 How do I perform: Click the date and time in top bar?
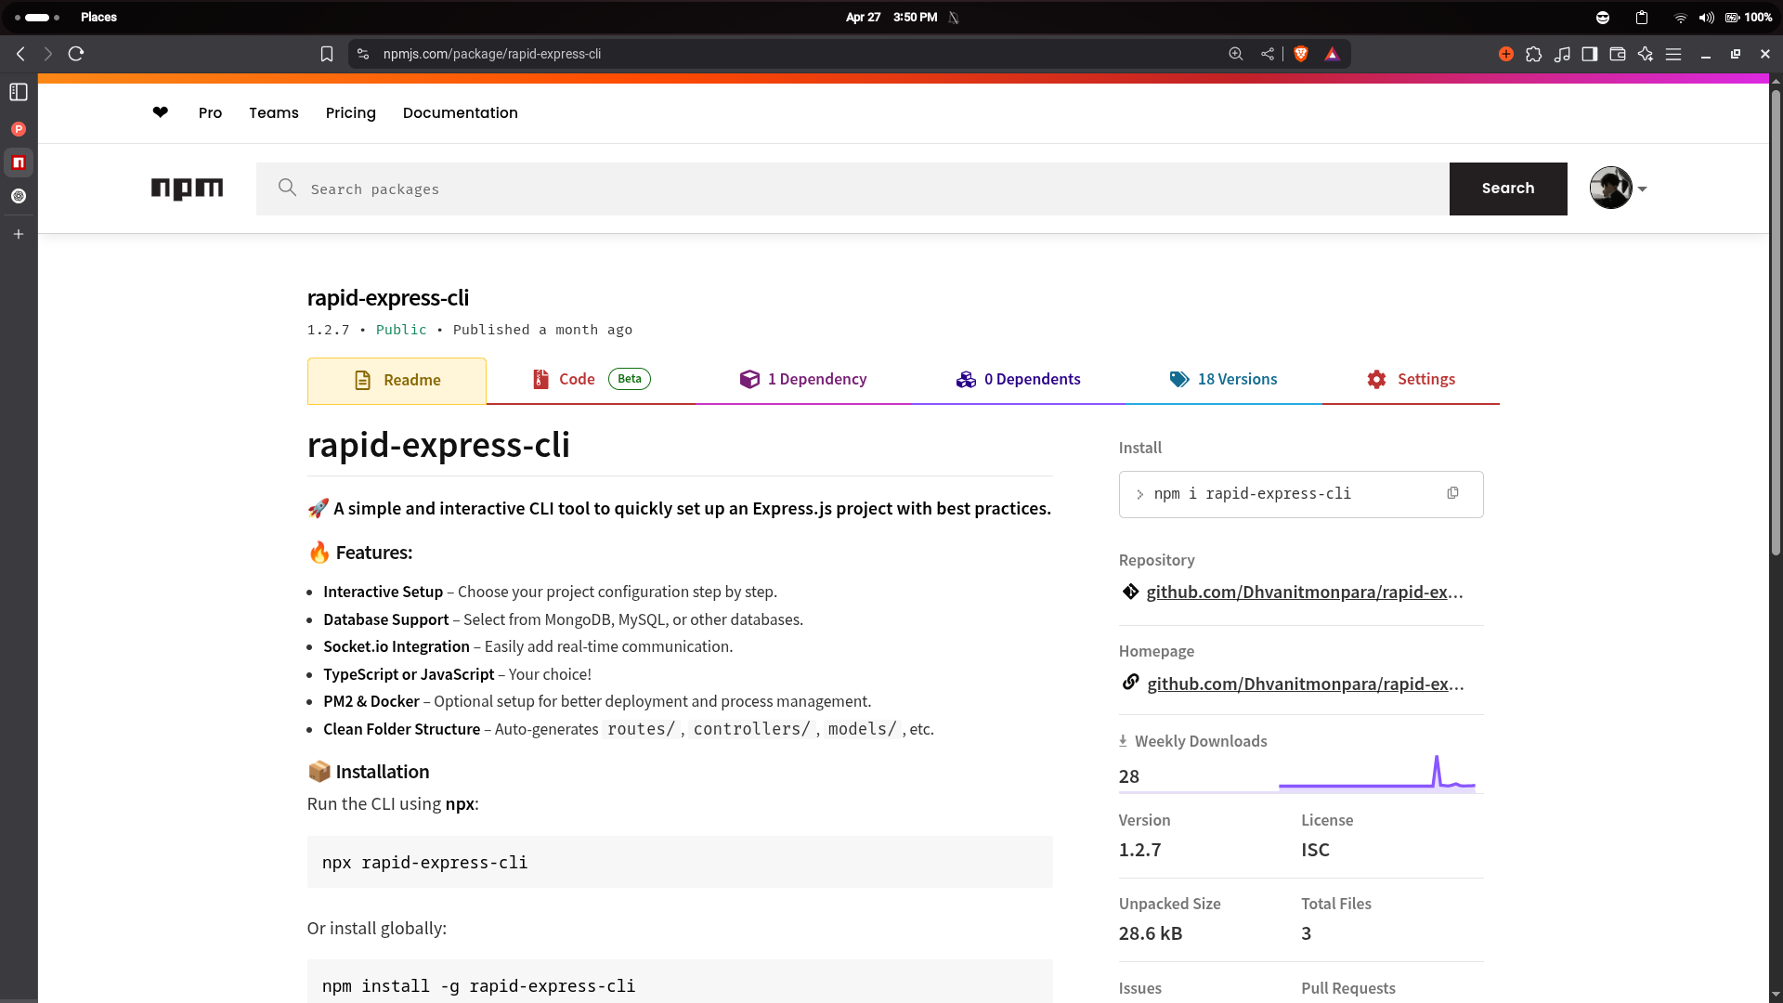pos(891,17)
